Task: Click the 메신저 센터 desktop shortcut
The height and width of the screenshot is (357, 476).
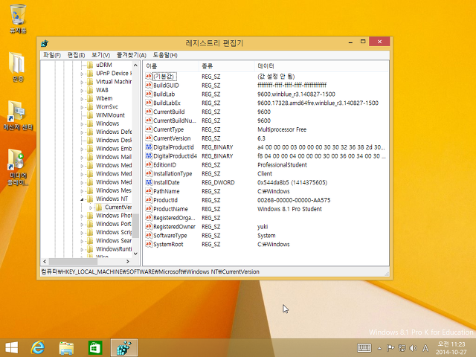Action: [x=18, y=115]
